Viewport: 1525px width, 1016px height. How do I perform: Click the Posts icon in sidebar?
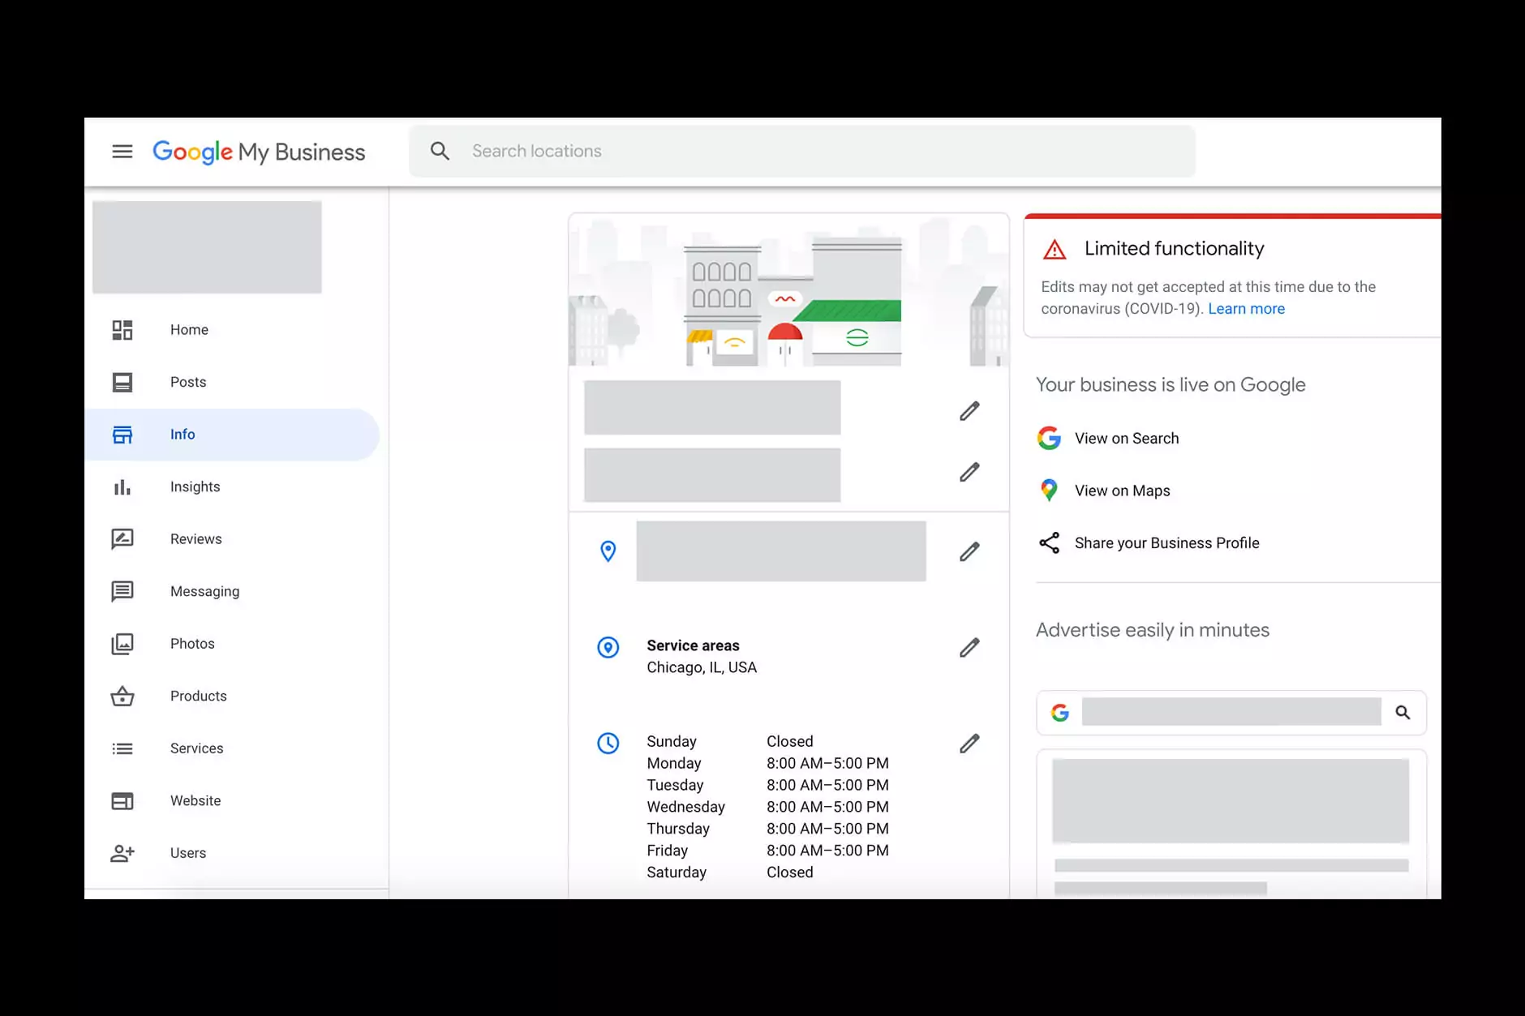[122, 382]
